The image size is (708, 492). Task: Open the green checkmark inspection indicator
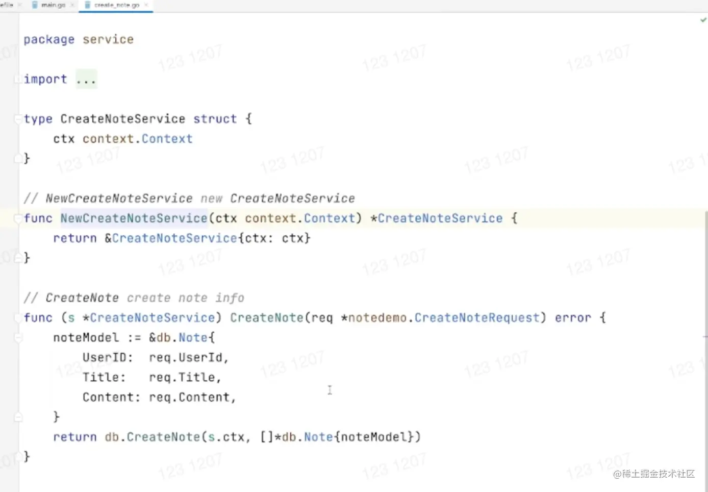[x=703, y=20]
